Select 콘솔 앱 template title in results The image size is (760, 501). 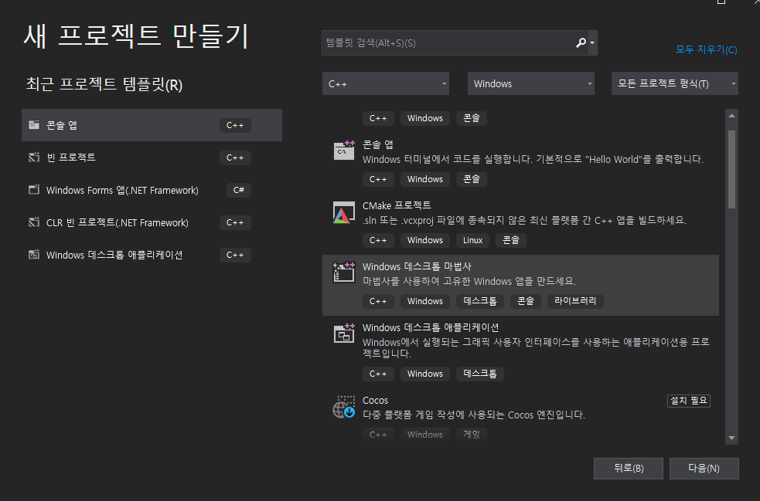coord(377,144)
